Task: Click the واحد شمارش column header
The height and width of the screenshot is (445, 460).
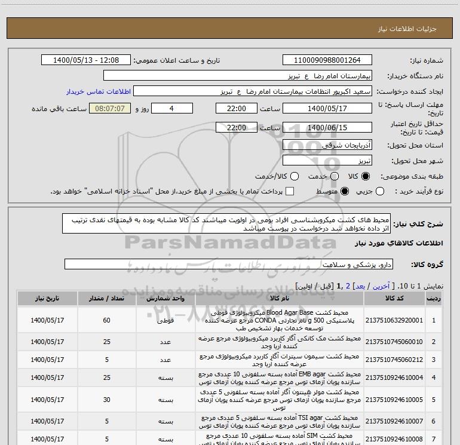Action: [x=165, y=298]
